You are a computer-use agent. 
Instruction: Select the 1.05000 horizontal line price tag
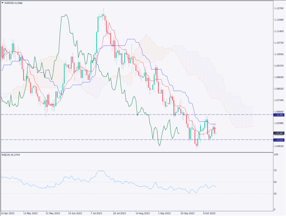tap(279, 140)
